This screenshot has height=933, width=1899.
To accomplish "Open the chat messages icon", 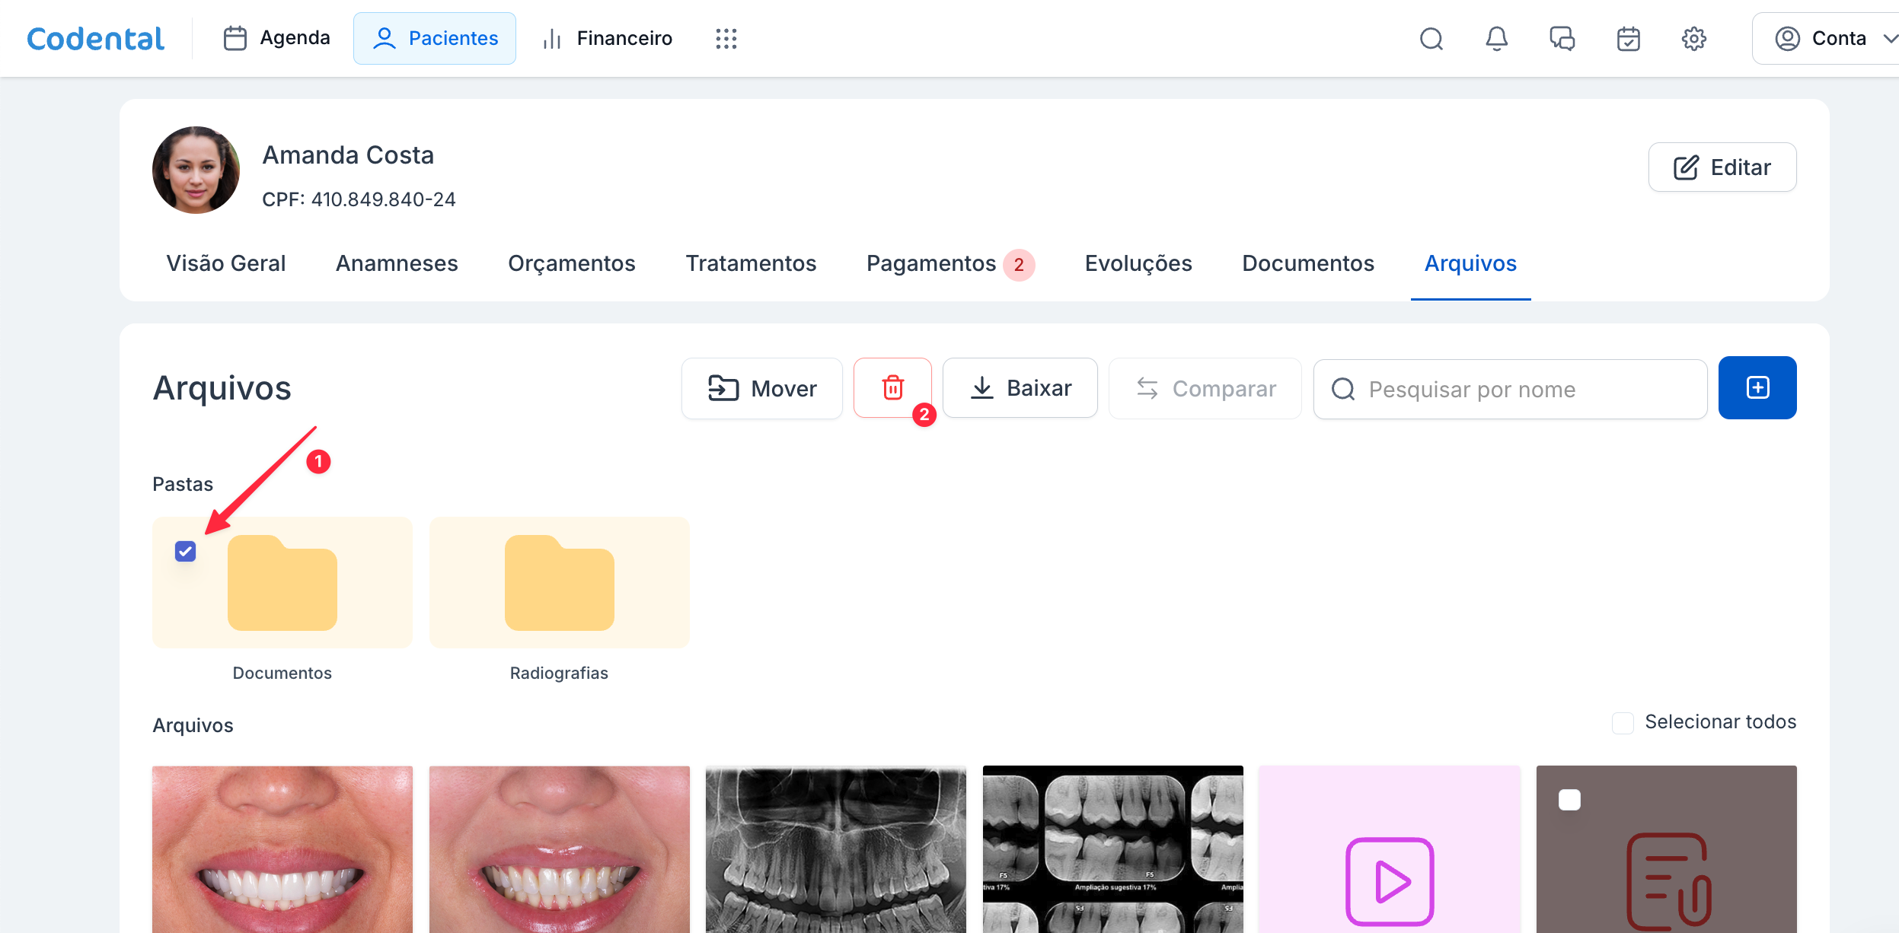I will point(1562,38).
